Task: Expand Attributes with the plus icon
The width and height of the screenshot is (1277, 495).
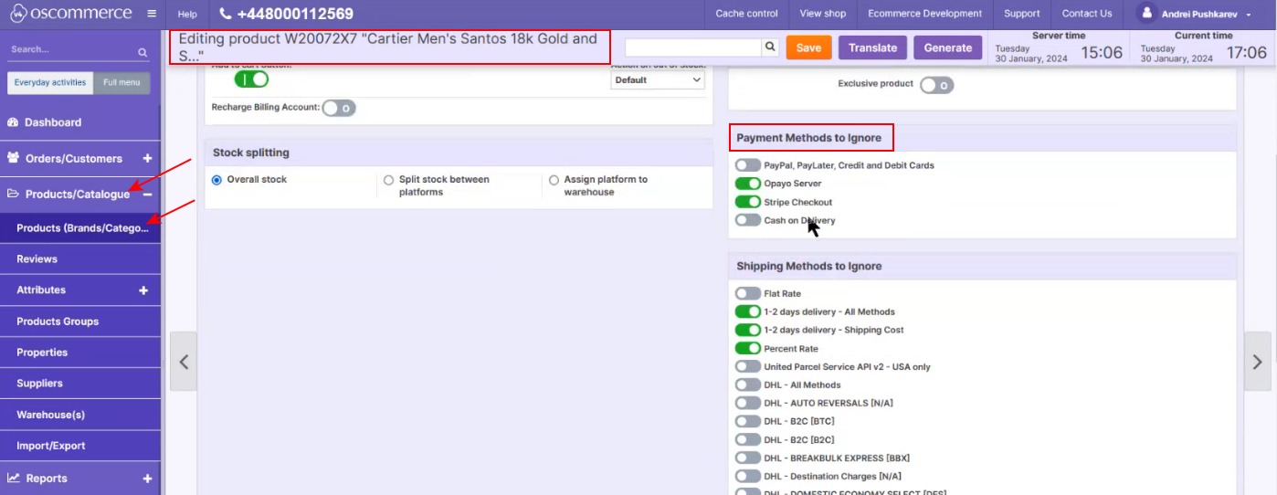Action: pyautogui.click(x=143, y=290)
